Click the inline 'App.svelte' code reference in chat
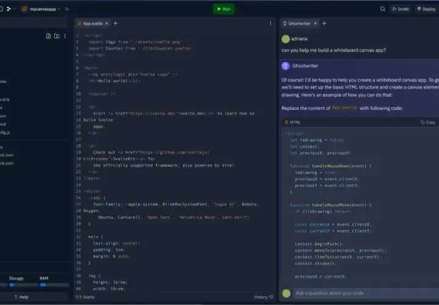 344,107
